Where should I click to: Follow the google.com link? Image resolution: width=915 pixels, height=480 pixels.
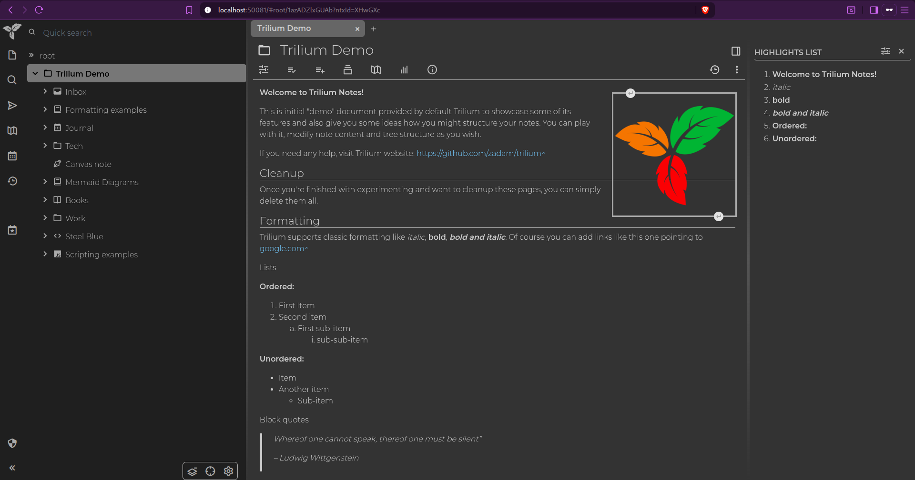pos(283,248)
